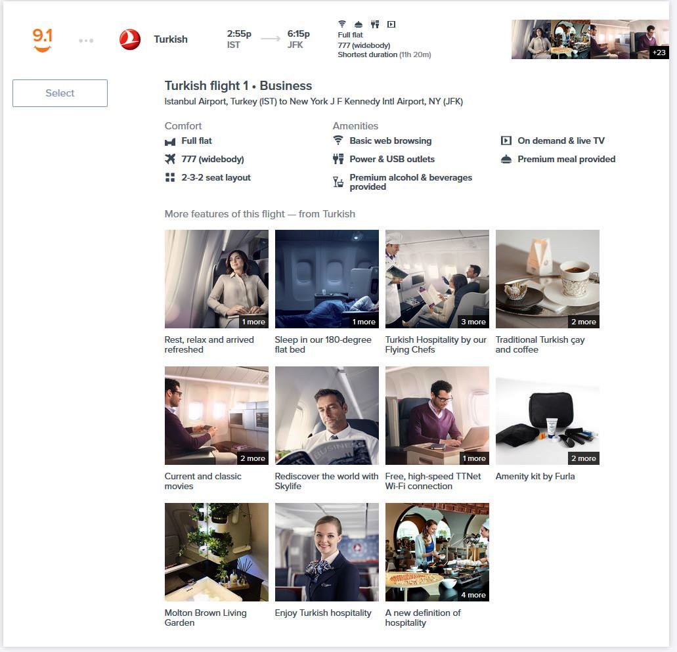Click the airplane icon beside 777 (widebody)
This screenshot has width=677, height=652.
[x=170, y=159]
